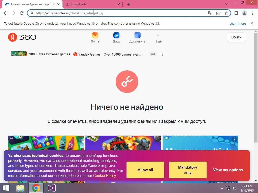Viewport: 258px width, 193px height.
Task: Open options menu on blue ad
Action: tap(234, 140)
